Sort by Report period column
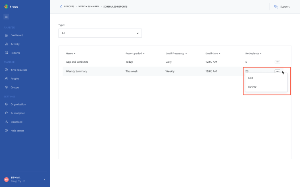This screenshot has width=300, height=187. tap(135, 53)
